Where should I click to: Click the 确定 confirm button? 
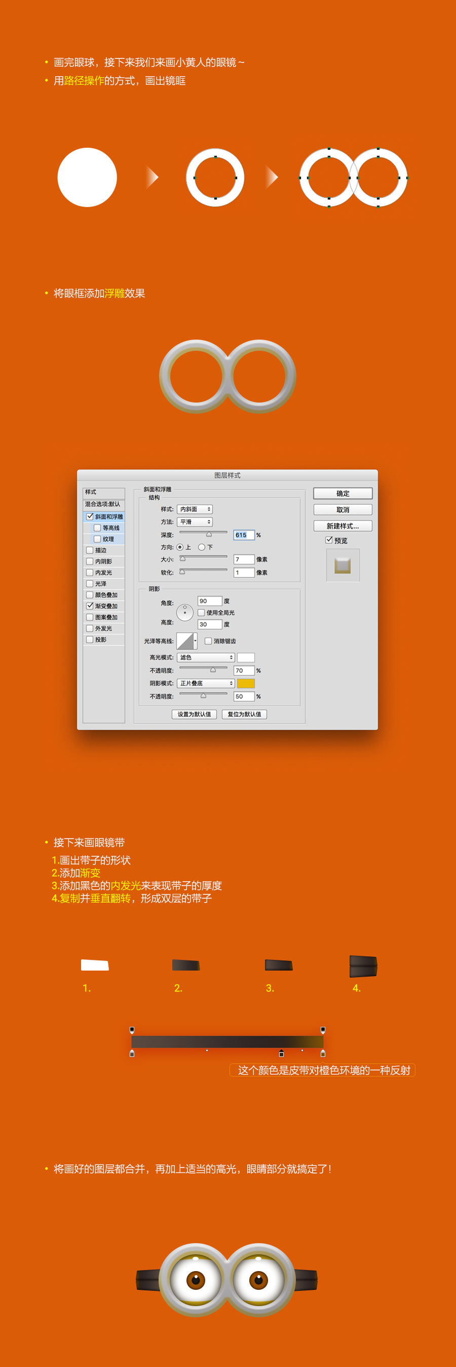click(x=343, y=493)
